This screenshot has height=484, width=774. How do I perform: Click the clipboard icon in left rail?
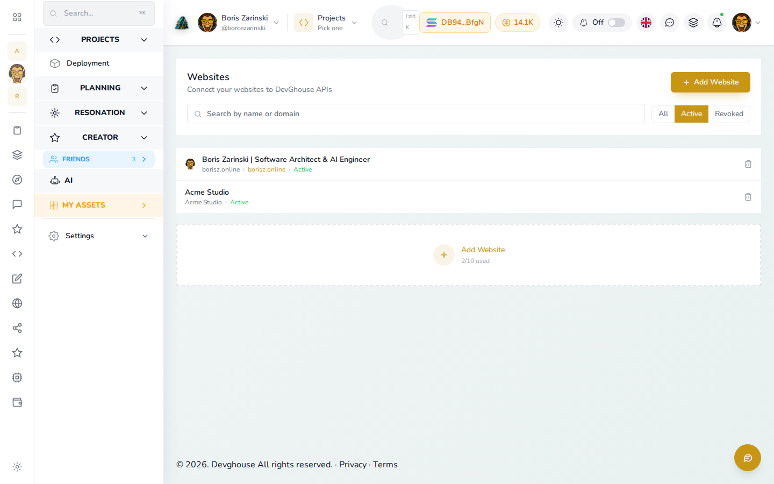pyautogui.click(x=17, y=130)
